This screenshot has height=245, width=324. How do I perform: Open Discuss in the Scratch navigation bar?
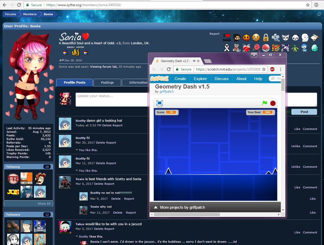pos(222,78)
